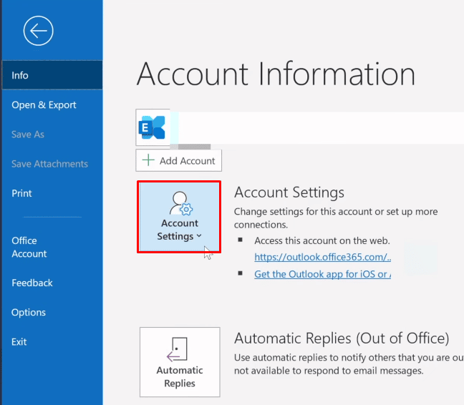Click the Account Settings section heading text
The height and width of the screenshot is (405, 464).
point(289,192)
